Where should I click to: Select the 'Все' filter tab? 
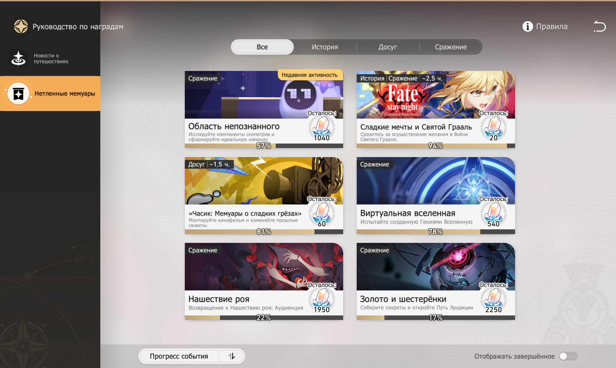(x=262, y=47)
